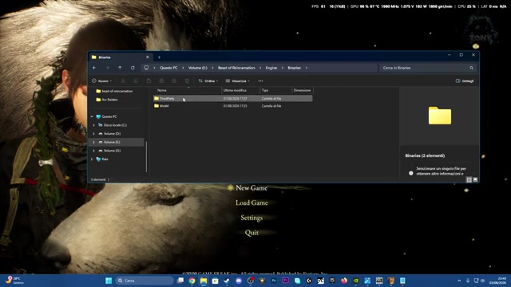Sort by Dimensione column header

tap(302, 90)
